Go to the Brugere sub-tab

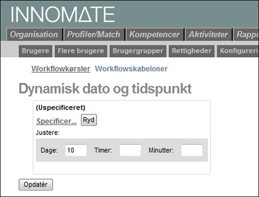36,51
